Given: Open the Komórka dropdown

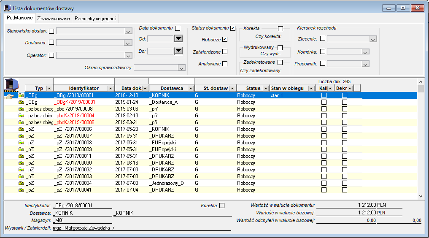Looking at the screenshot, I should click(366, 52).
